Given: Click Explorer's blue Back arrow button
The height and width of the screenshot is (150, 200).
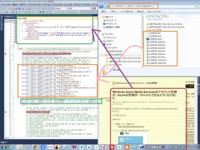Looking at the screenshot, I should click(x=101, y=7).
